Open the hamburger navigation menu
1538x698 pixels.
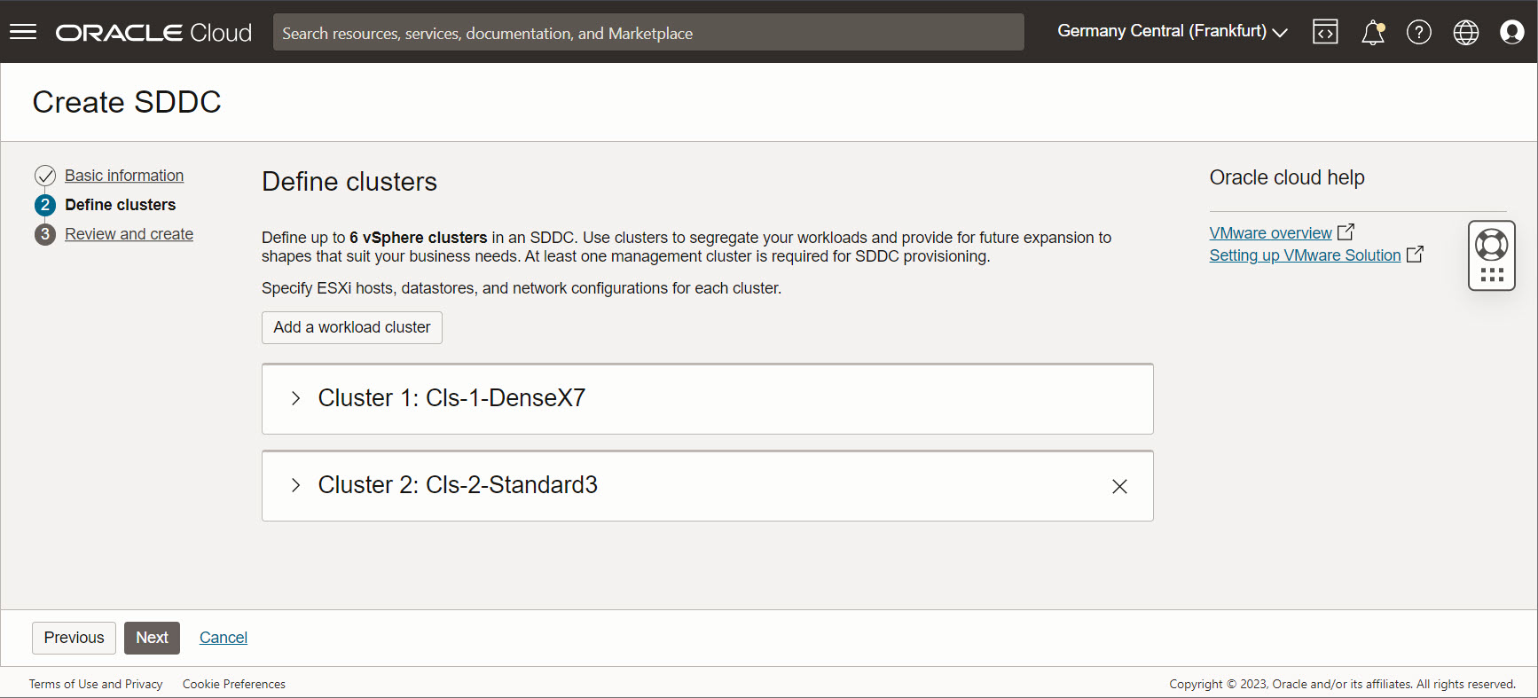(23, 32)
